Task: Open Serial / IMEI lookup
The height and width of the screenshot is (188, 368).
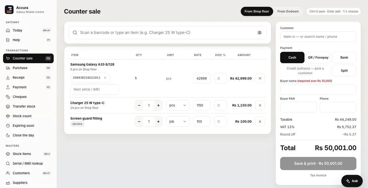Action: click(x=28, y=164)
